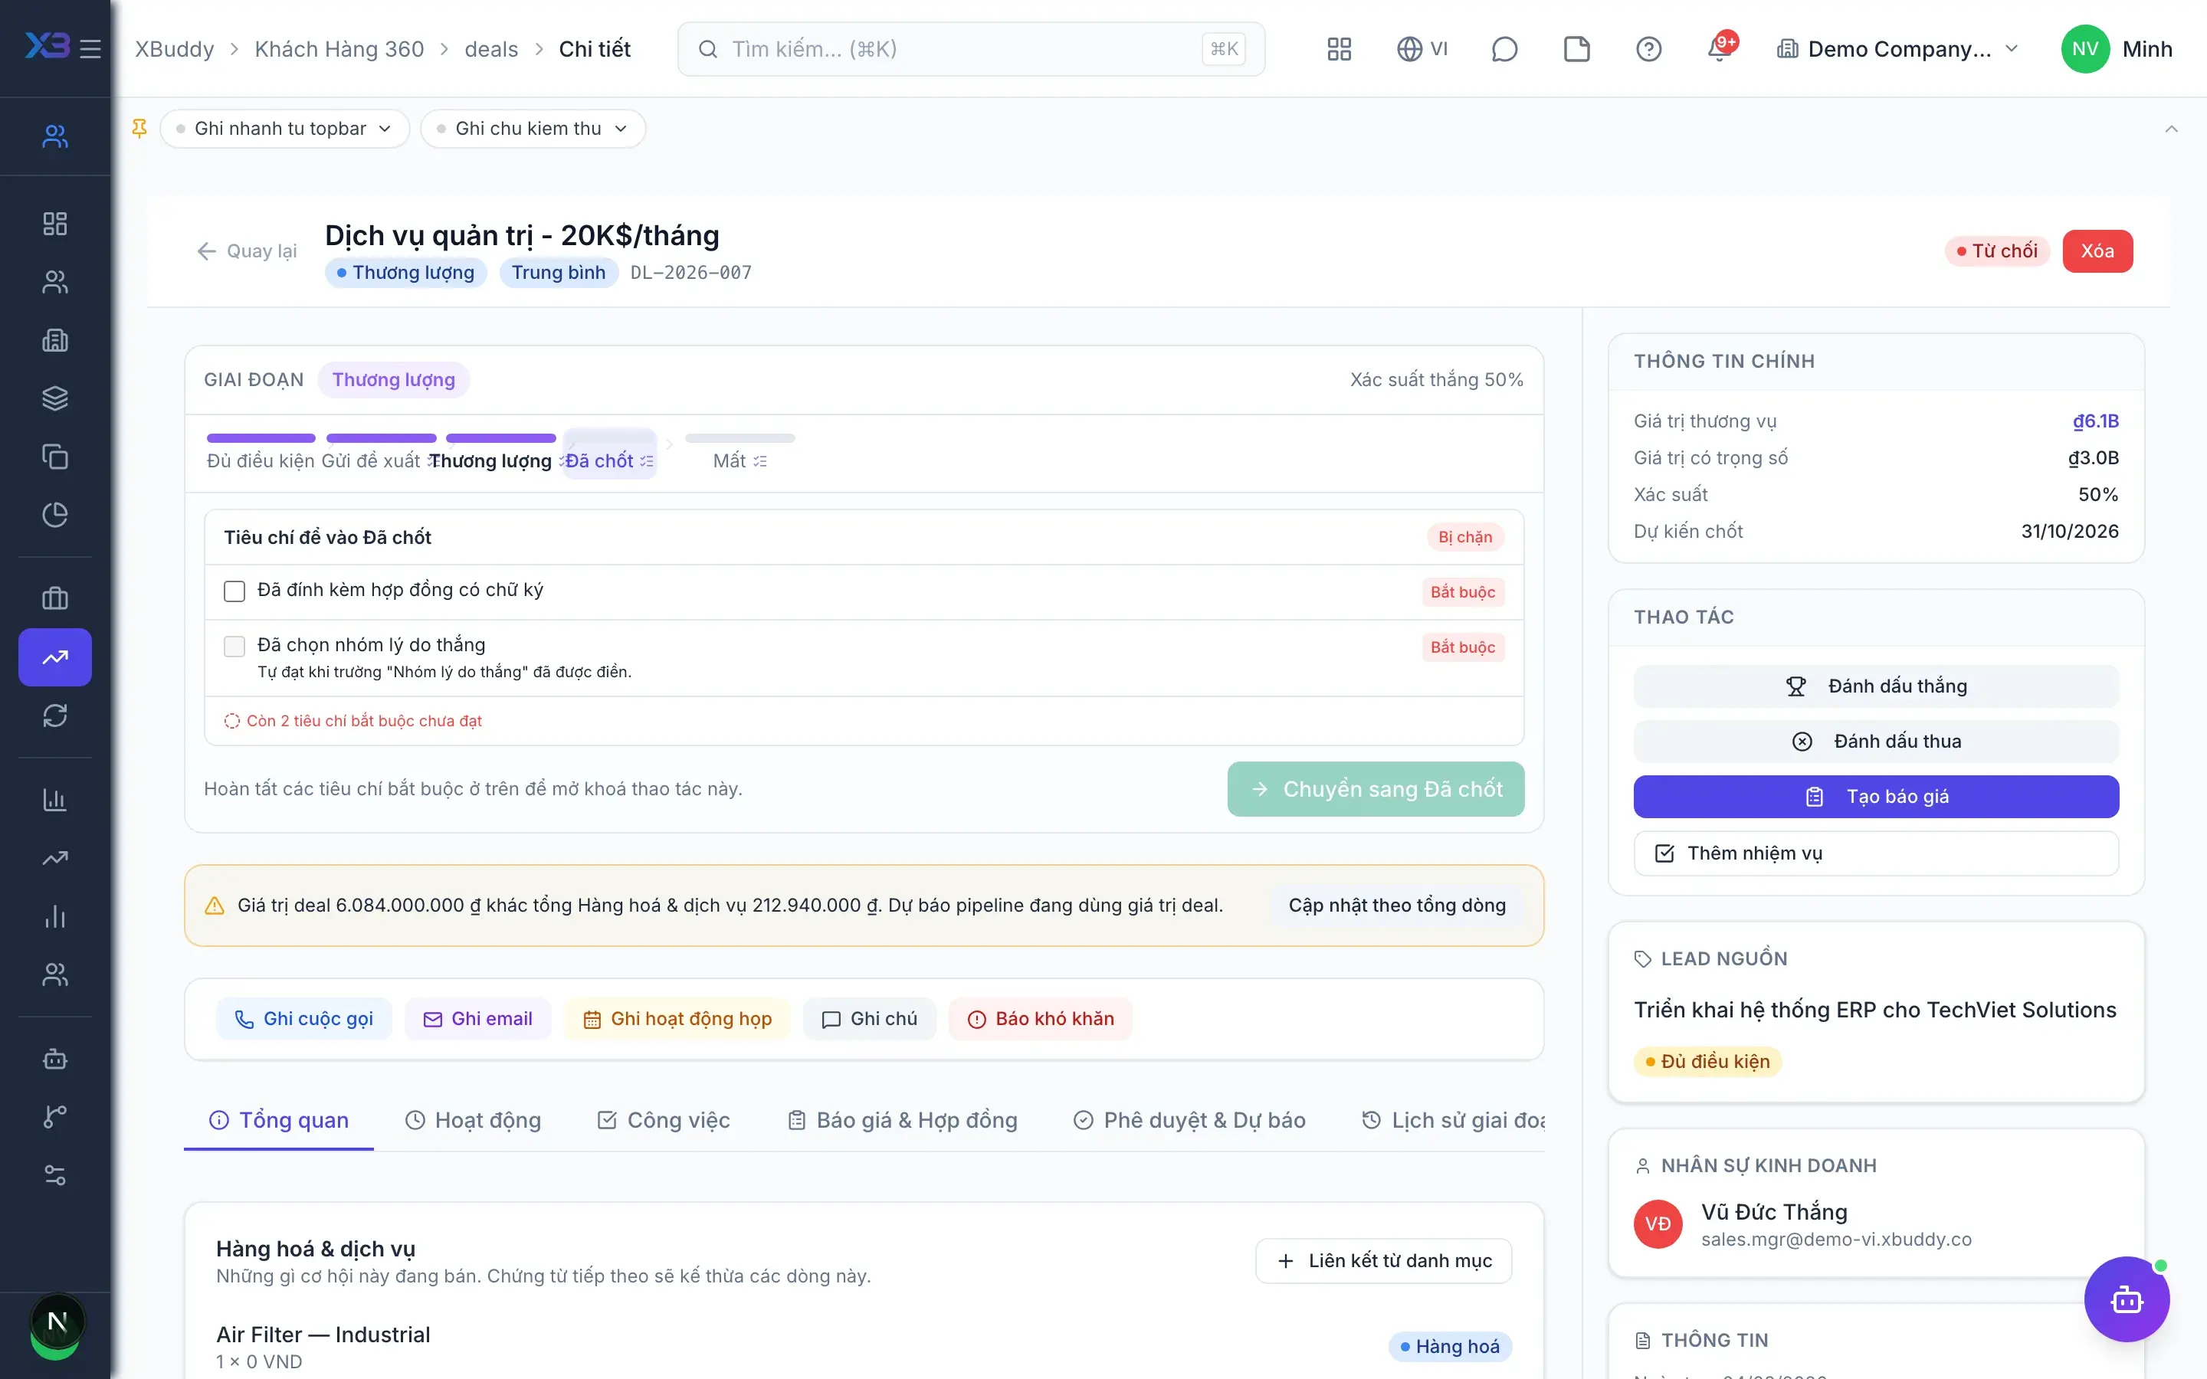The image size is (2207, 1379).
Task: Open the sidebar refresh cycle icon
Action: pos(54,716)
